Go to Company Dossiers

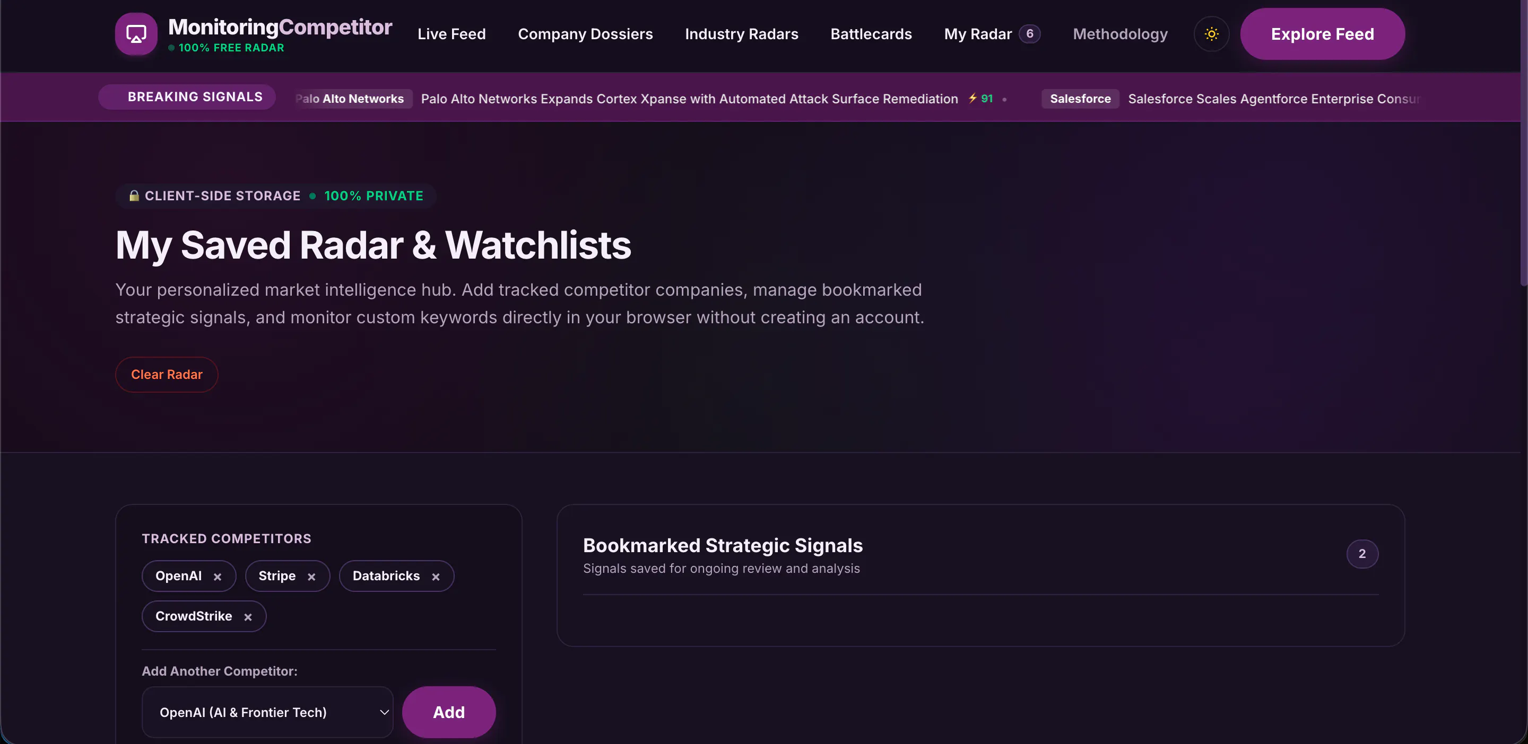585,34
